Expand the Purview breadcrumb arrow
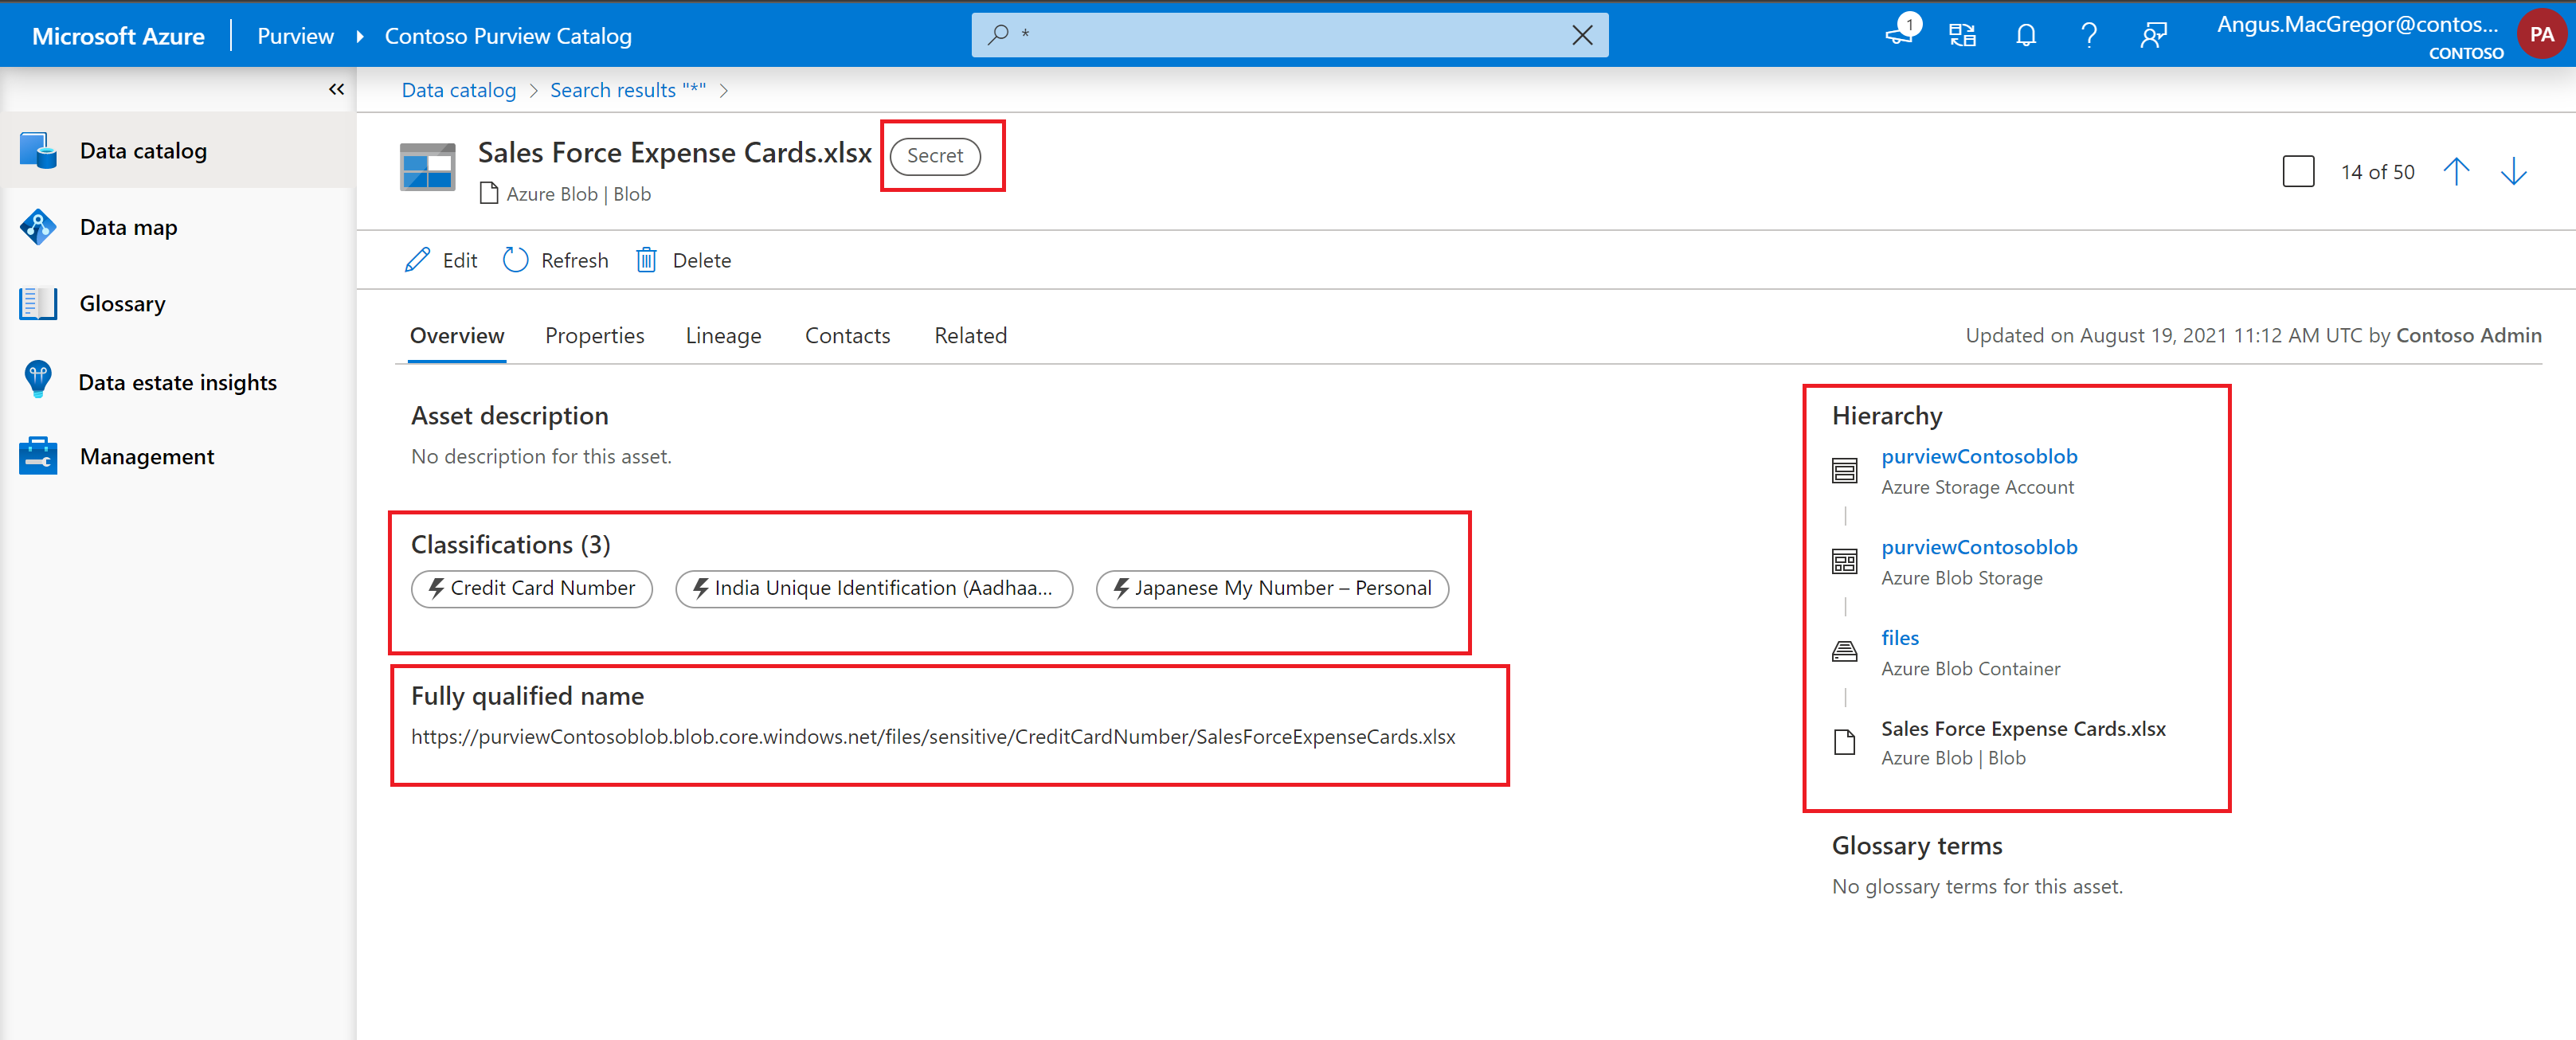The height and width of the screenshot is (1040, 2576). 360,37
